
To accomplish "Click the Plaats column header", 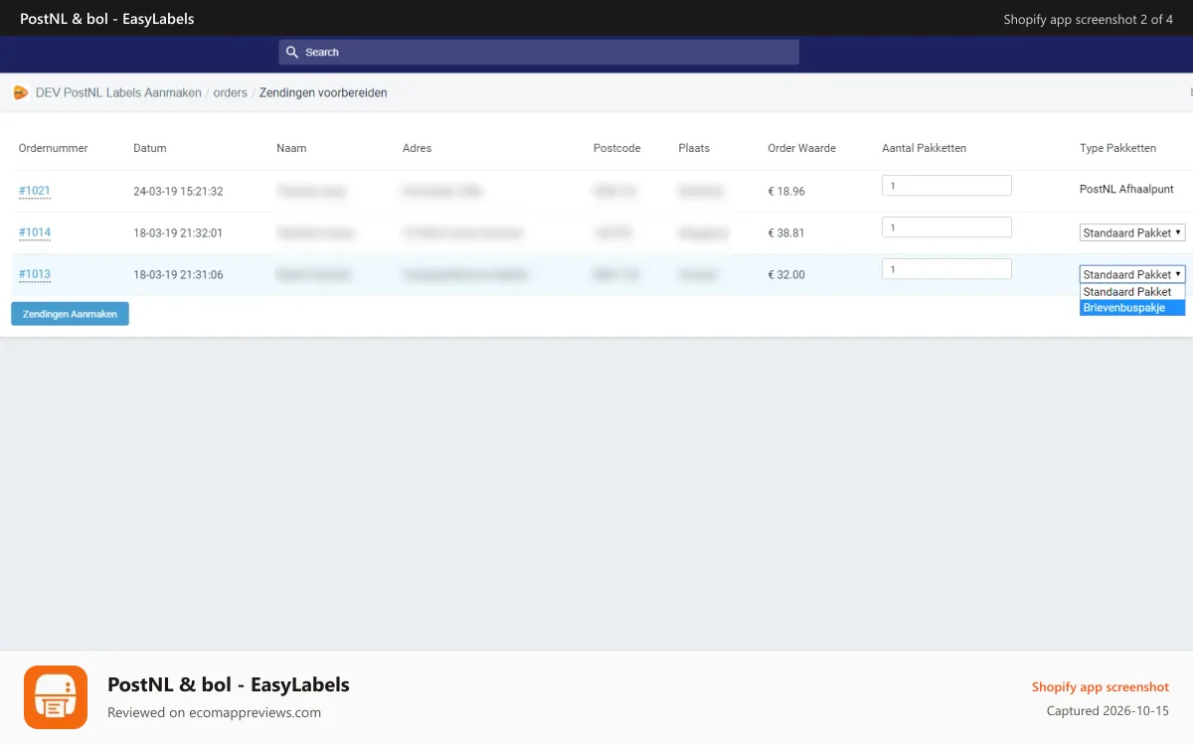I will pos(694,148).
